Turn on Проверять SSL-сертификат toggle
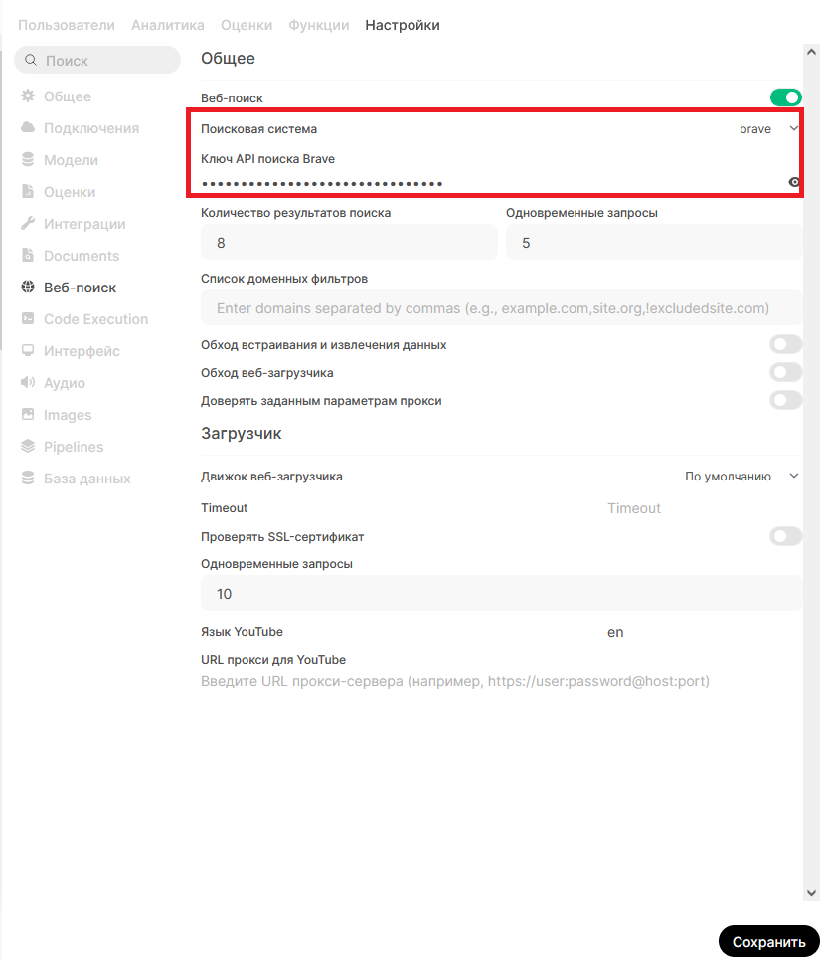The width and height of the screenshot is (823, 960). click(x=785, y=536)
